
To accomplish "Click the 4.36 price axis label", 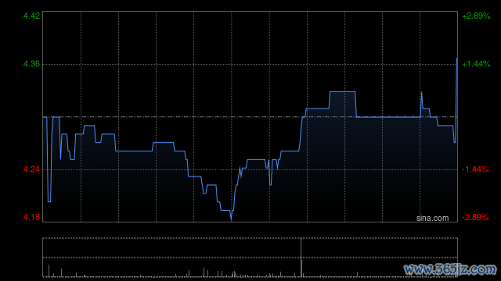I will click(31, 64).
